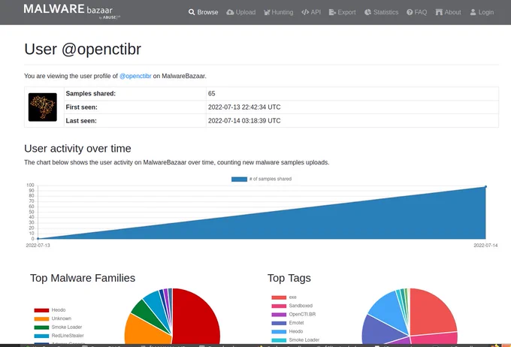Screen dimensions: 511x347
Task: Click the red exe slice of tags pie
Action: tap(432, 312)
